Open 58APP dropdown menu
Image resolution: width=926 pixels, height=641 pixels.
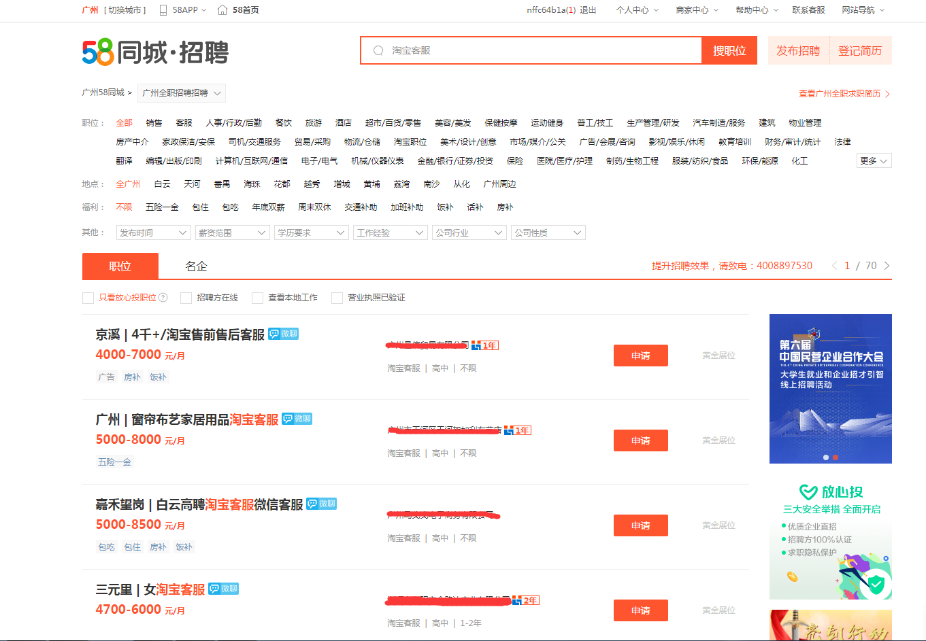point(189,10)
